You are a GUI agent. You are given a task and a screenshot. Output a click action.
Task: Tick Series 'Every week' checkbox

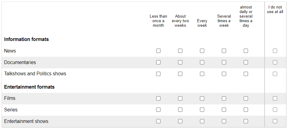coord(202,110)
